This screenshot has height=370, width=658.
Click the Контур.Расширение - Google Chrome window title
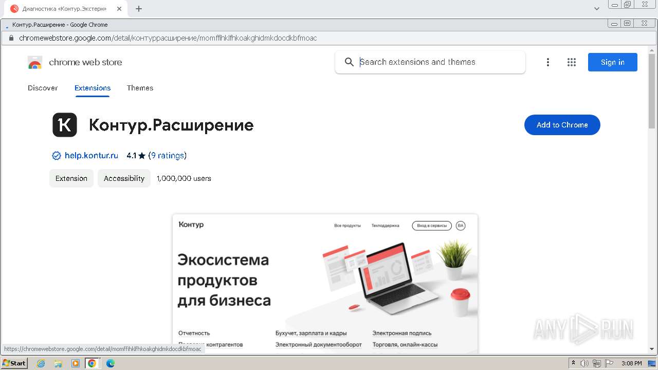(60, 25)
